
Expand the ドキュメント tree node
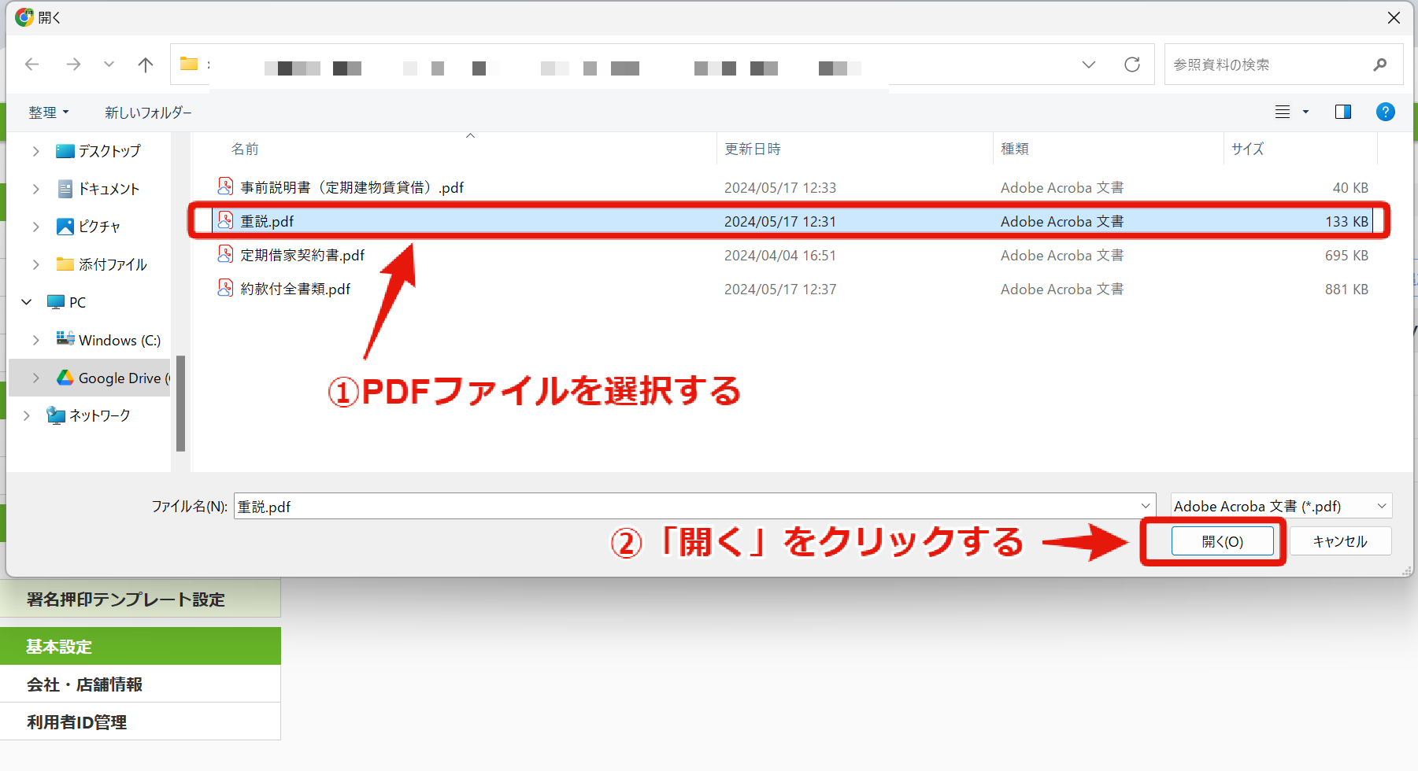[35, 189]
